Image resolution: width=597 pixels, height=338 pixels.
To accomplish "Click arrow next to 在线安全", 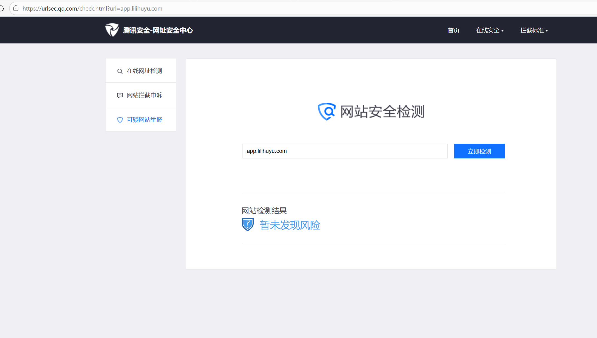I will click(503, 31).
